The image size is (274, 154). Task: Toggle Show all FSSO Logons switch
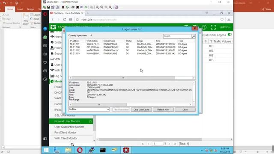229,35
